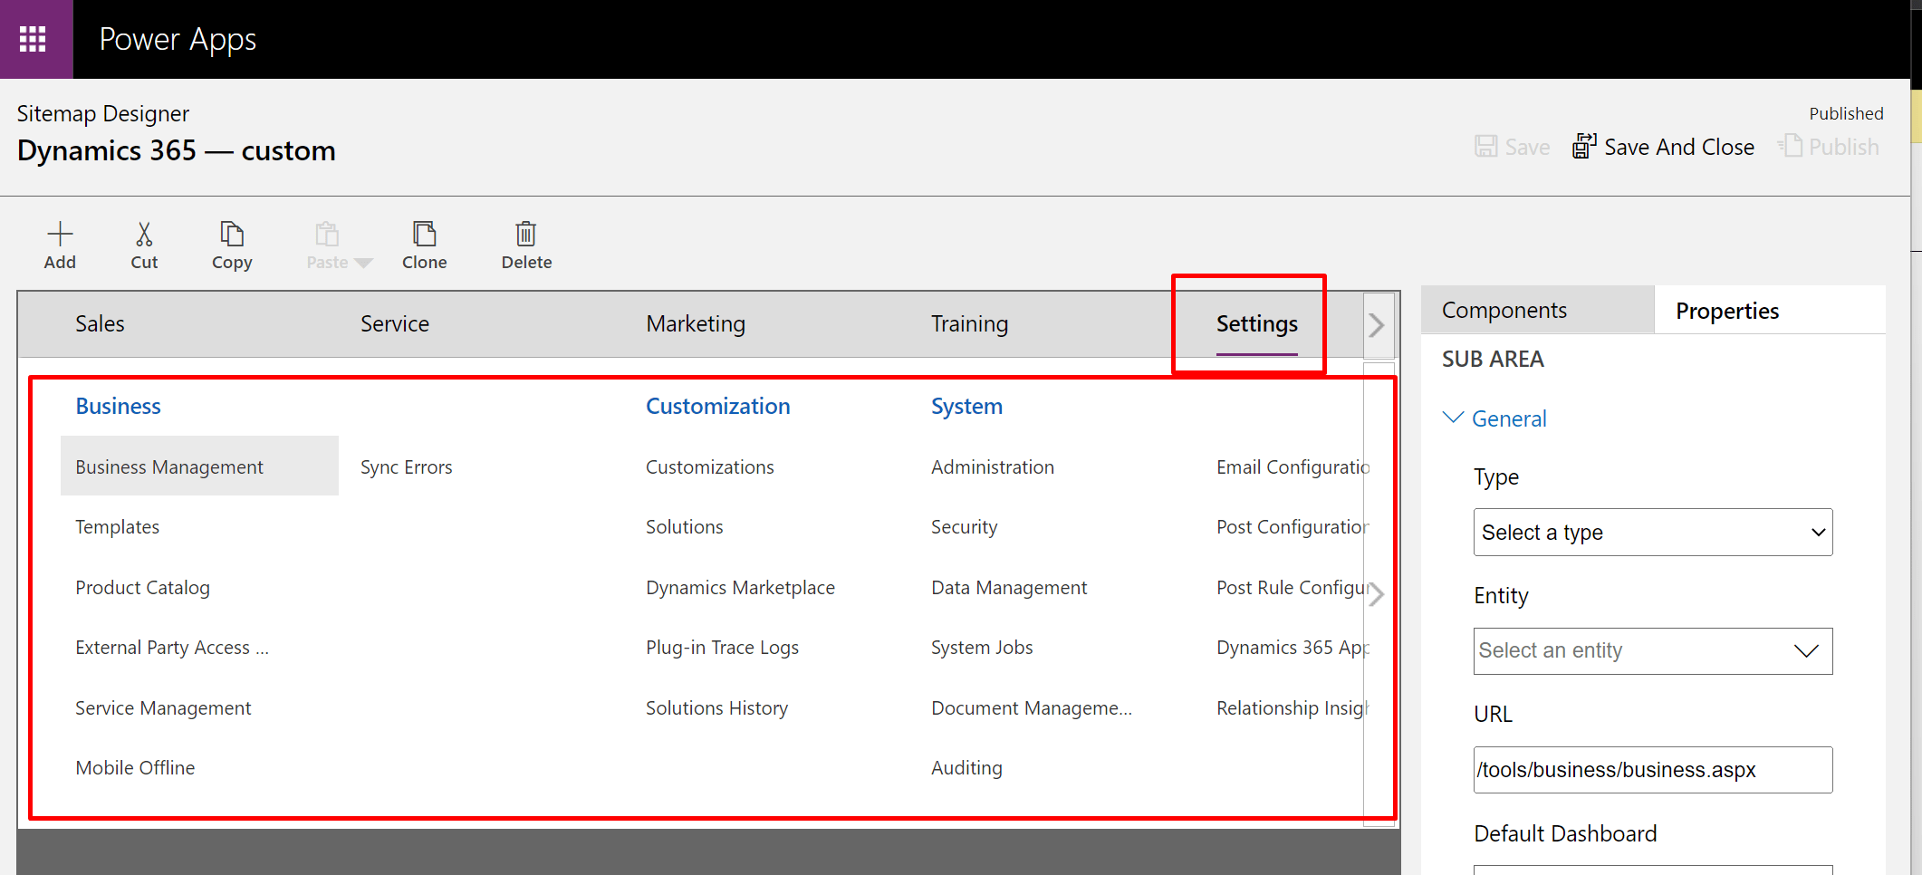The height and width of the screenshot is (875, 1922).
Task: Click the Delete trash icon
Action: 526,234
